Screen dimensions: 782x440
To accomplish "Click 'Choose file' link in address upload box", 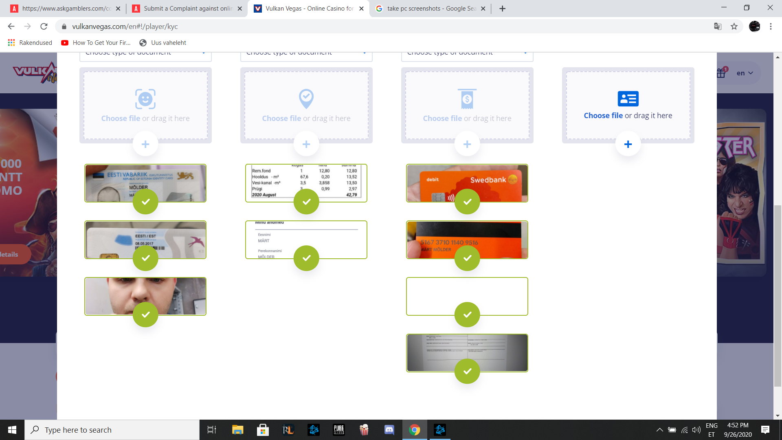I will (281, 119).
